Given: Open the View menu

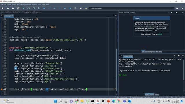Looking at the screenshot, I should click(43, 5).
